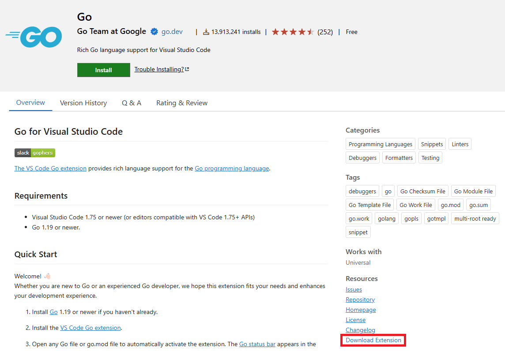The height and width of the screenshot is (351, 505).
Task: Click the external link icon beside Trouble Installing
Action: click(x=187, y=69)
